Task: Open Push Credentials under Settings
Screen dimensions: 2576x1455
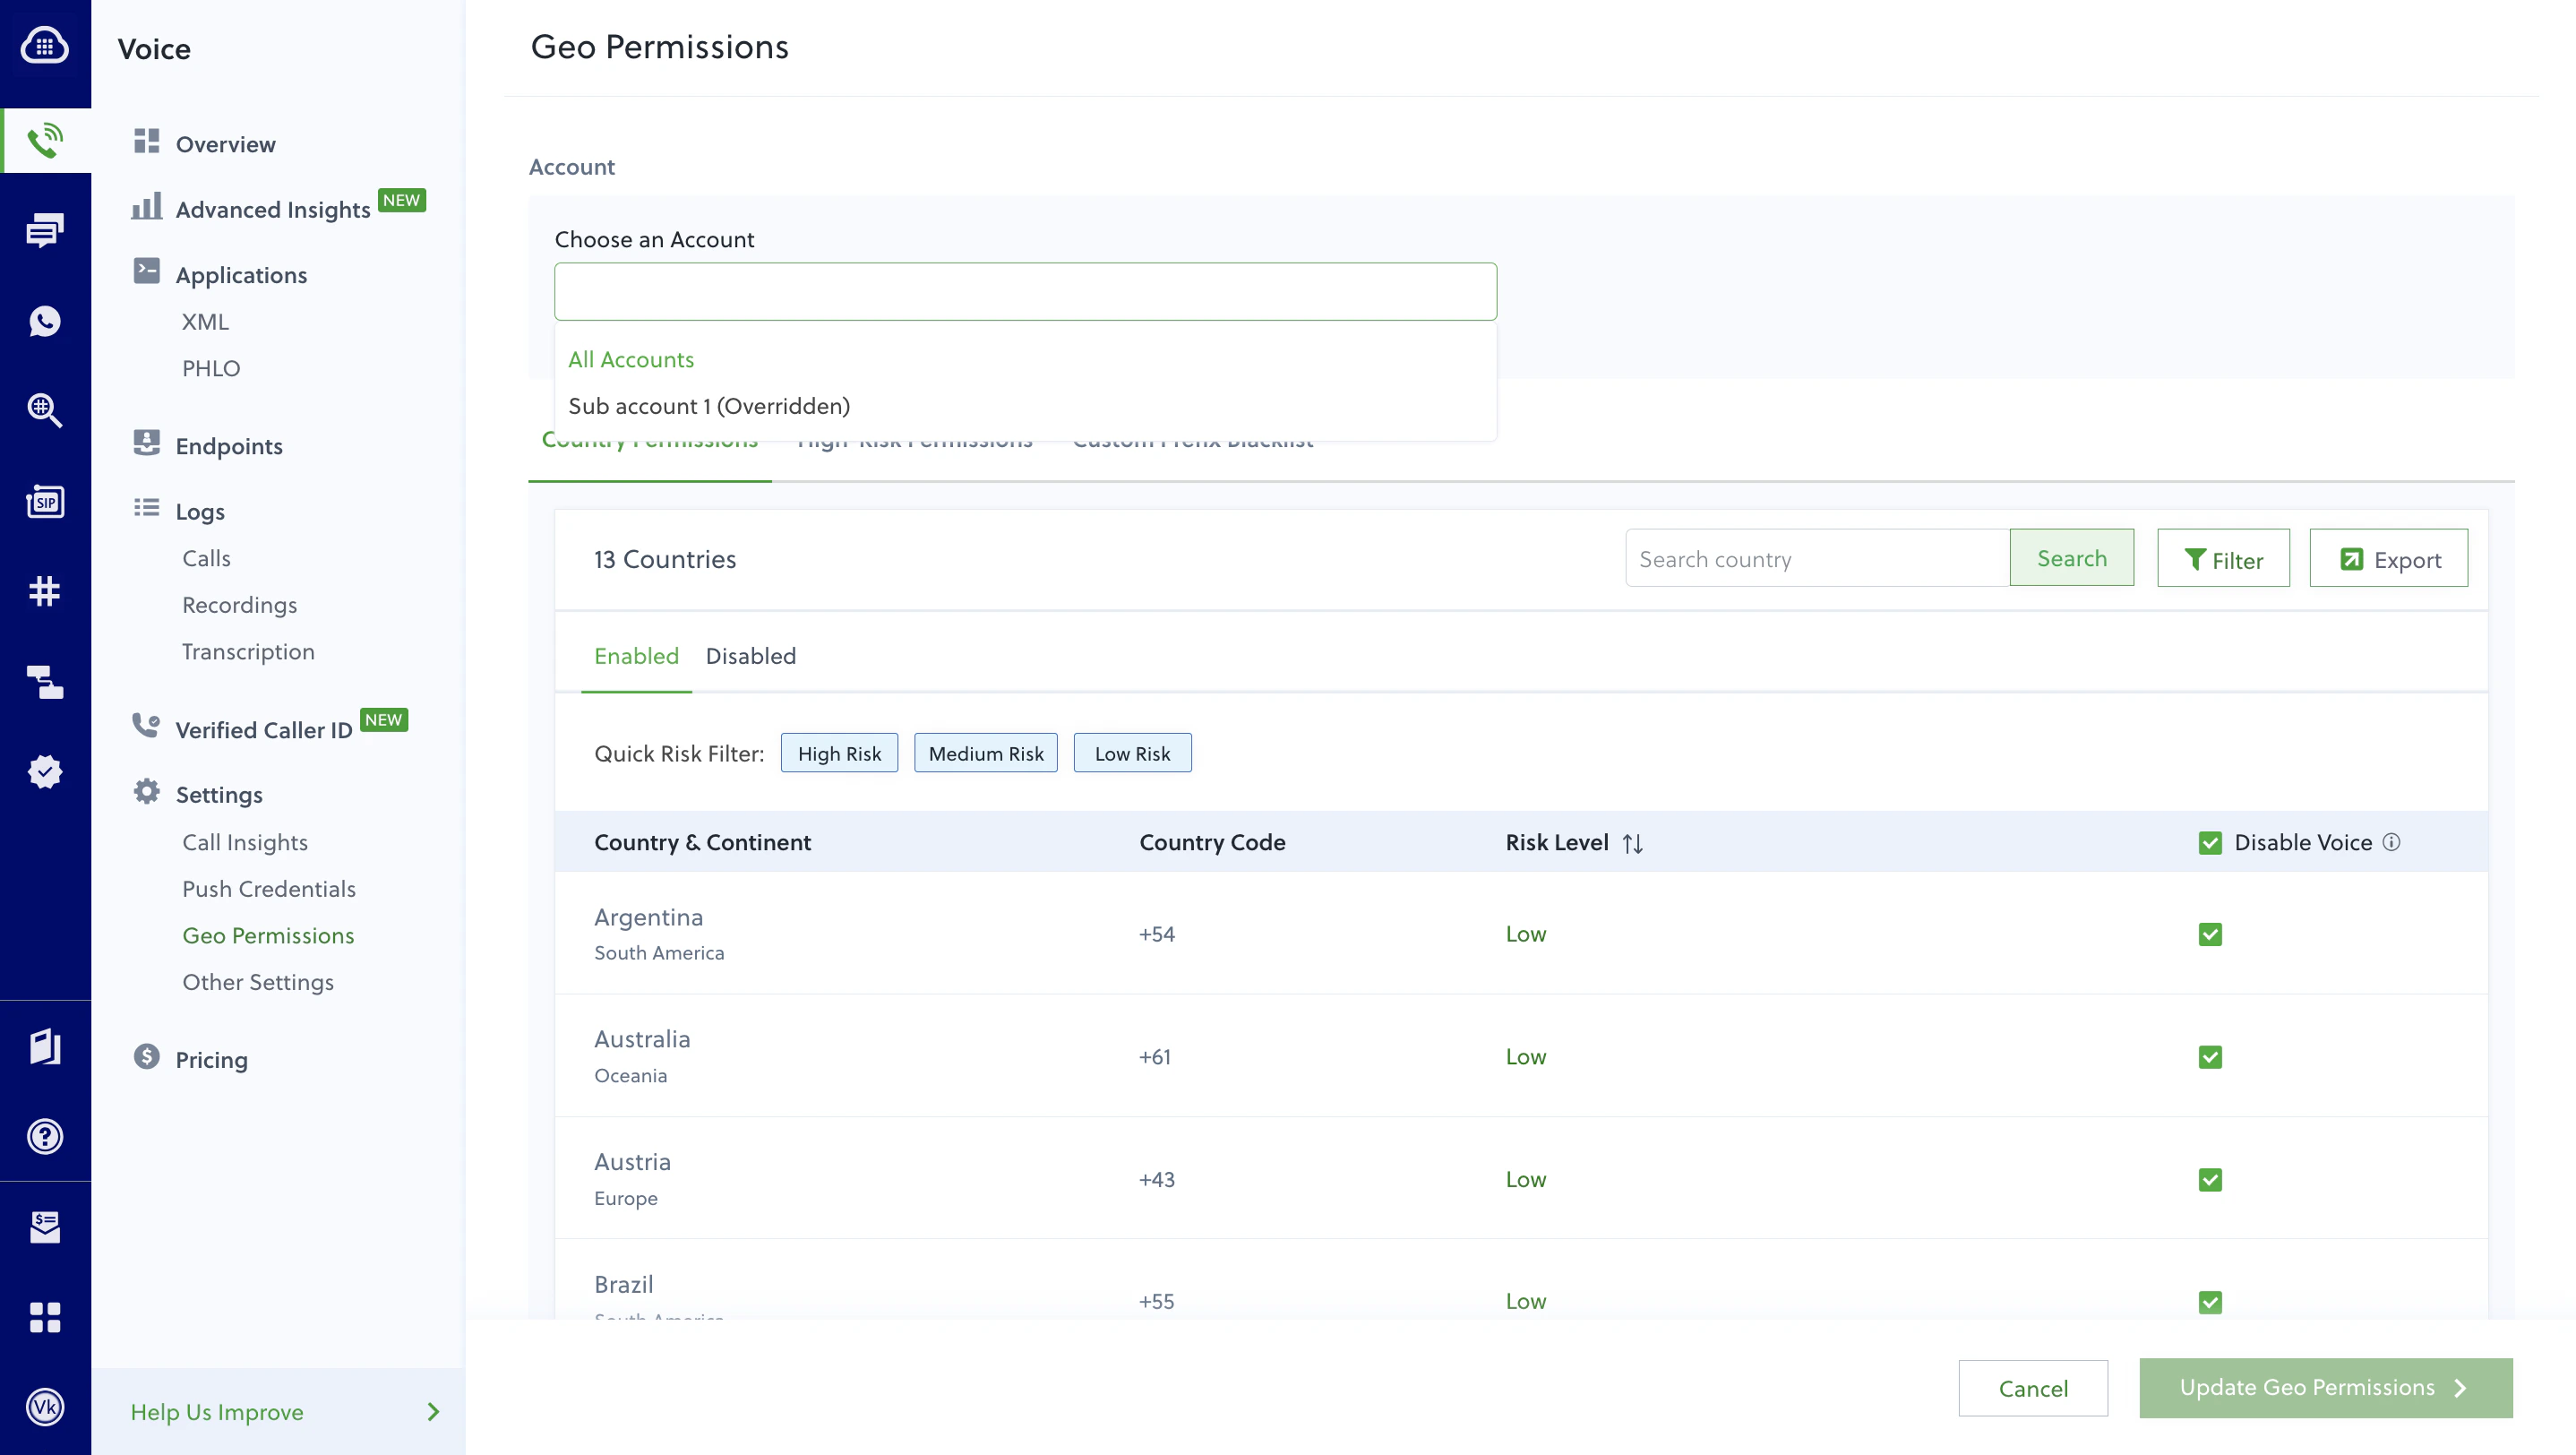Action: 269,888
